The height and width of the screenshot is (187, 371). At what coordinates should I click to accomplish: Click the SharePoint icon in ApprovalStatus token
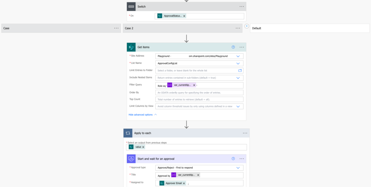pos(160,16)
